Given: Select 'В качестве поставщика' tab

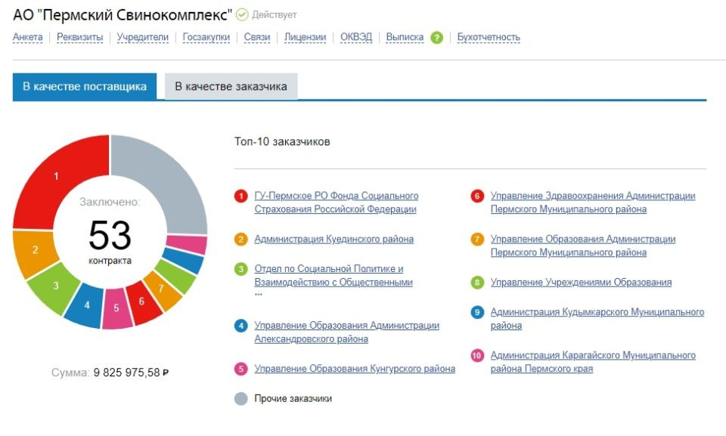Looking at the screenshot, I should tap(84, 87).
